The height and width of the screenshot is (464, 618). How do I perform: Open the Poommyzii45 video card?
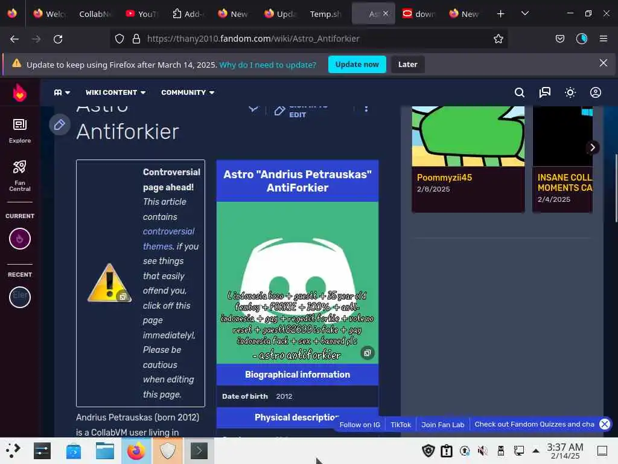tap(468, 159)
